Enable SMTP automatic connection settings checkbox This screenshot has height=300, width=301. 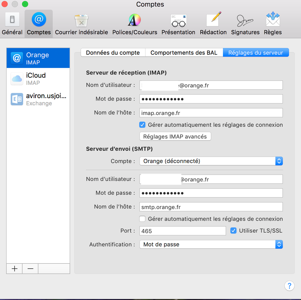coord(142,219)
